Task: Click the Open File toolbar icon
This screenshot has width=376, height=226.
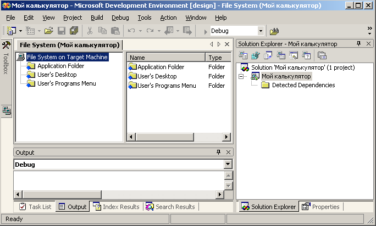Action: pyautogui.click(x=49, y=31)
